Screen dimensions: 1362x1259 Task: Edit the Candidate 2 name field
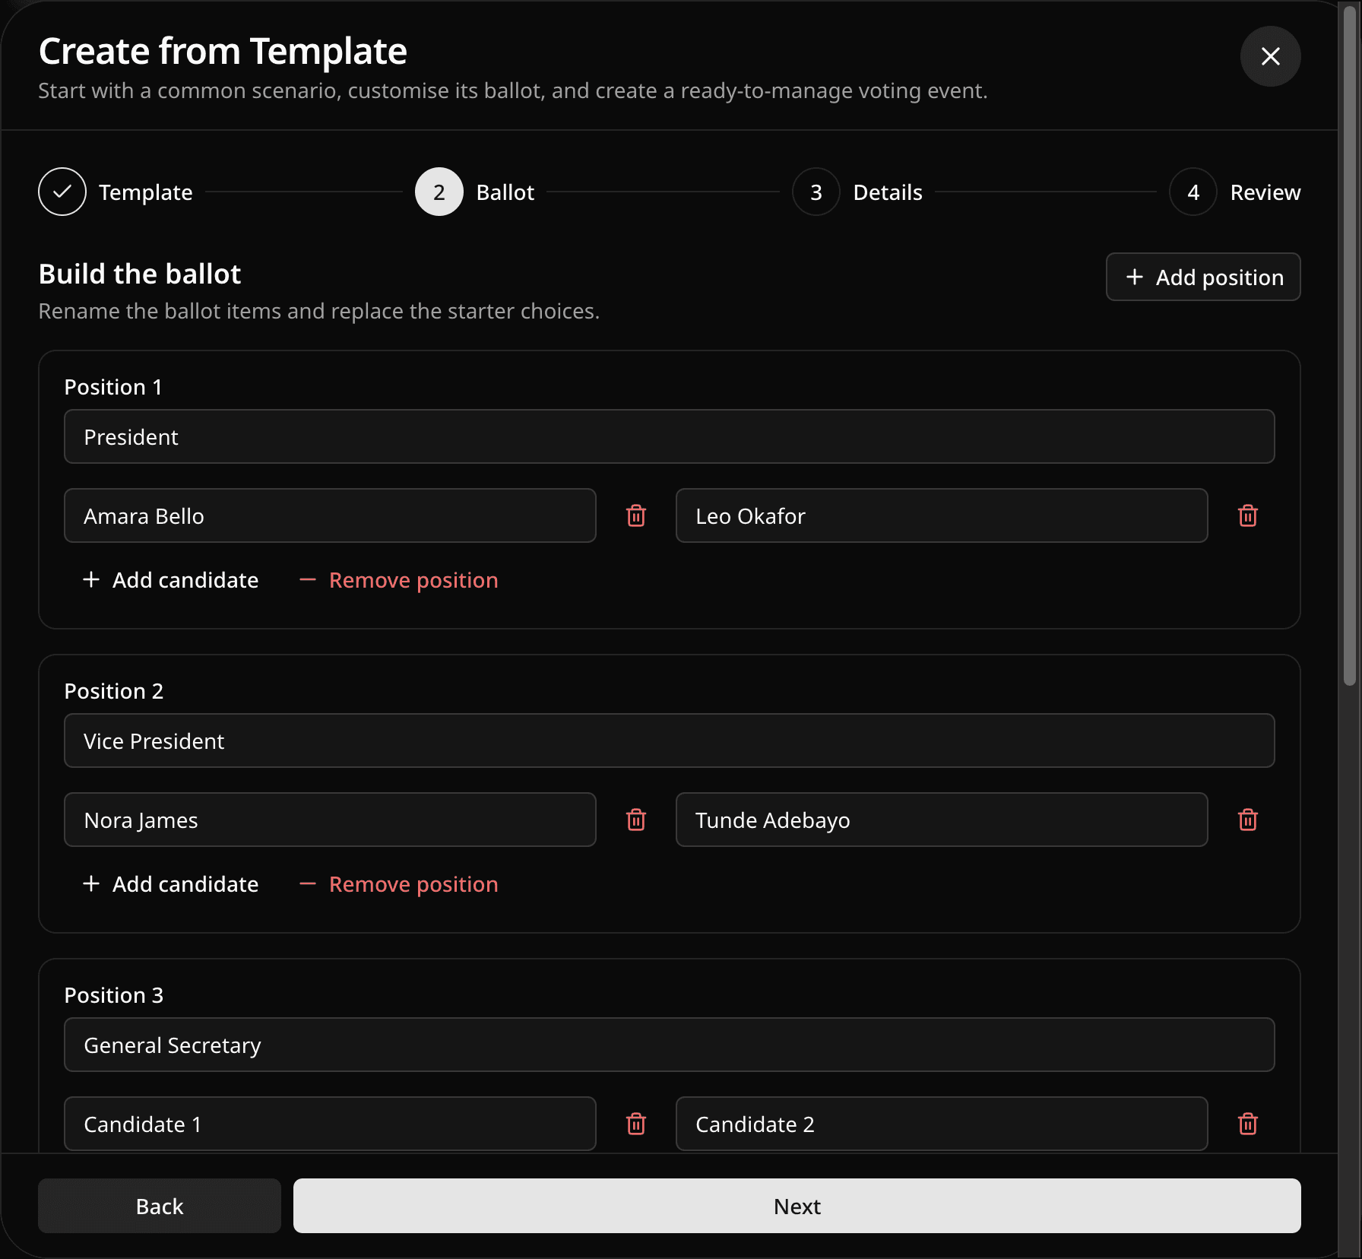tap(942, 1124)
